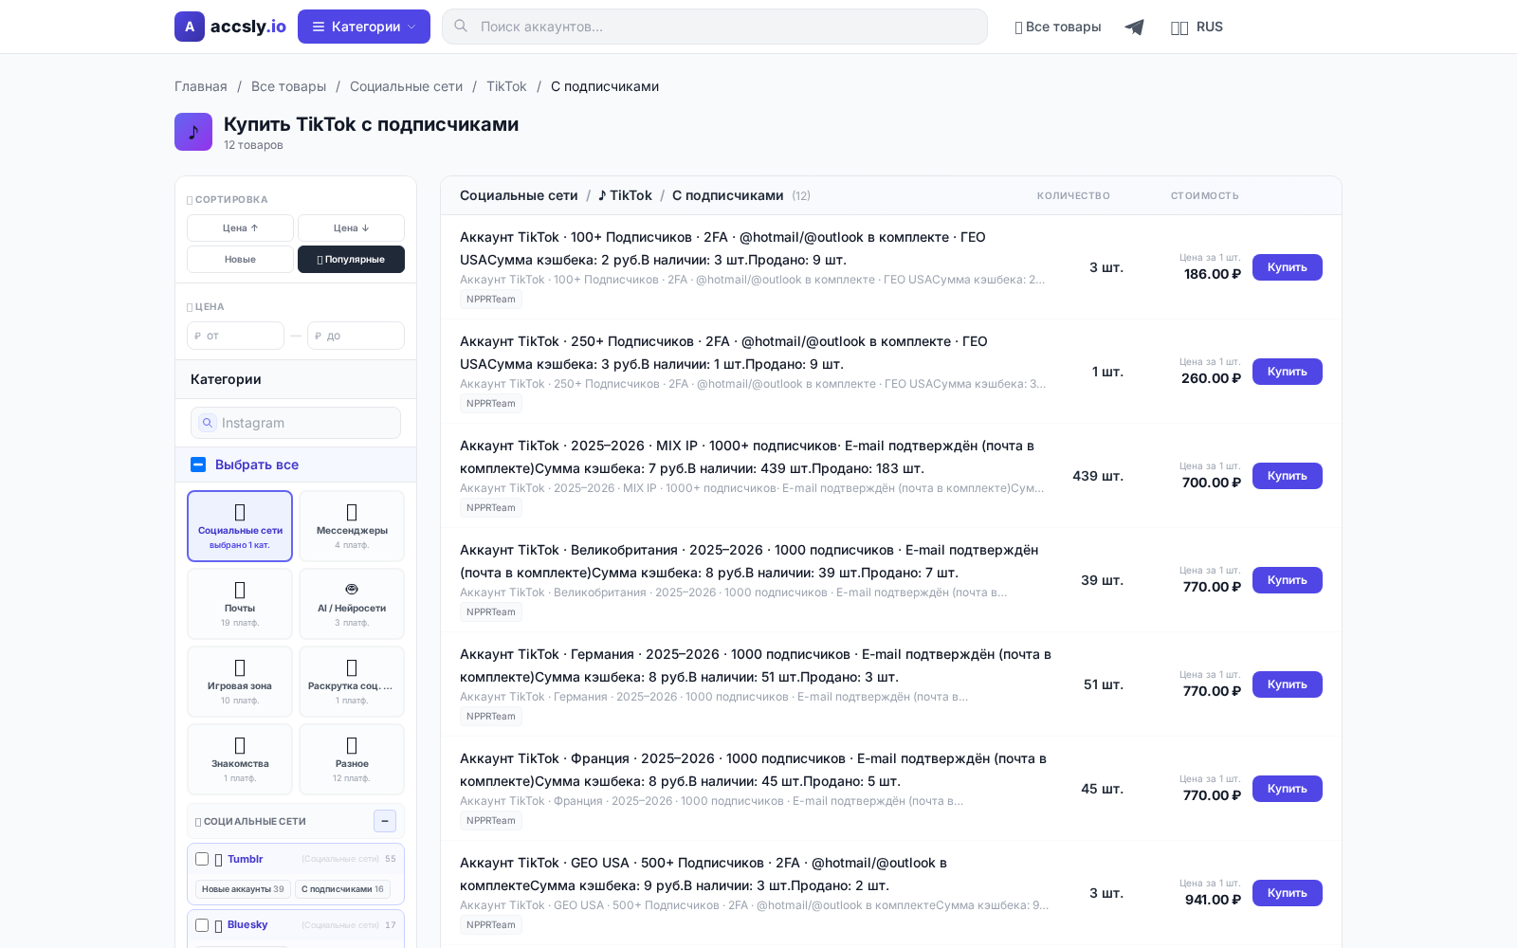Collapse the Социальные сети section with minus button
This screenshot has width=1517, height=948.
[385, 821]
